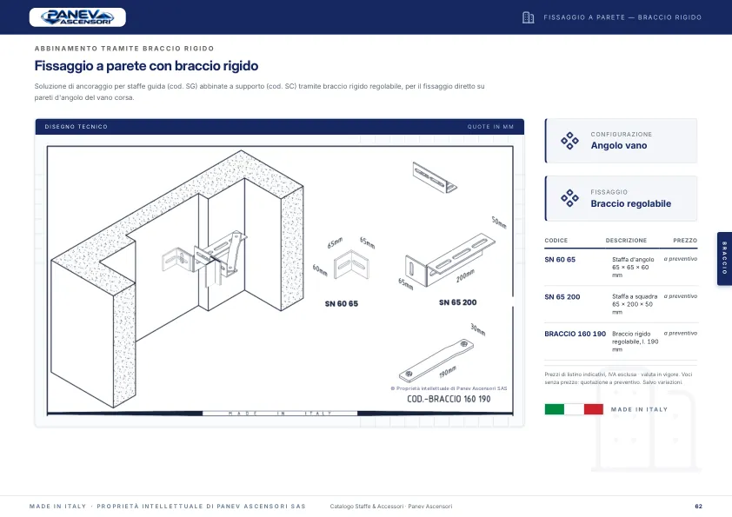
Task: Click the Disegno Tecnico panel header
Action: (280, 127)
